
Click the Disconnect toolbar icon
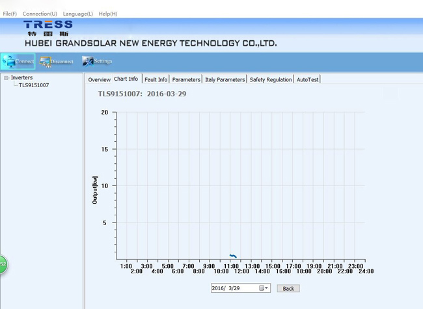pos(57,62)
